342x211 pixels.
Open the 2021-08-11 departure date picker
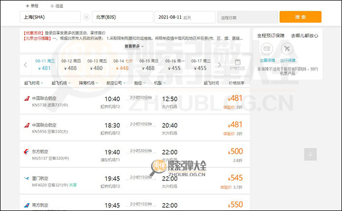(x=185, y=17)
